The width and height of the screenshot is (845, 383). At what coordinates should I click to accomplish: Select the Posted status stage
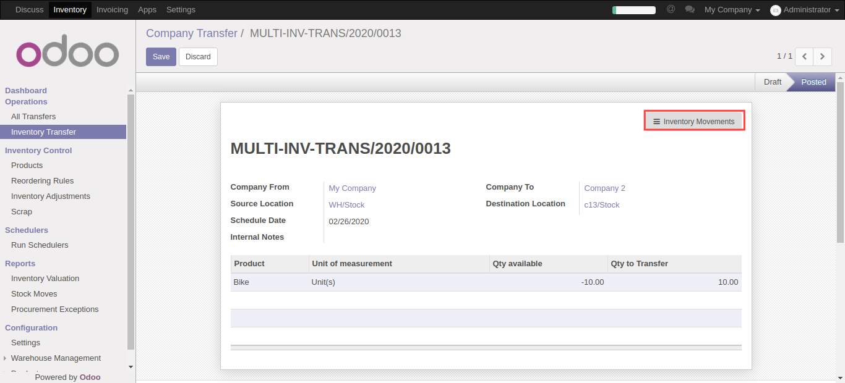[813, 82]
